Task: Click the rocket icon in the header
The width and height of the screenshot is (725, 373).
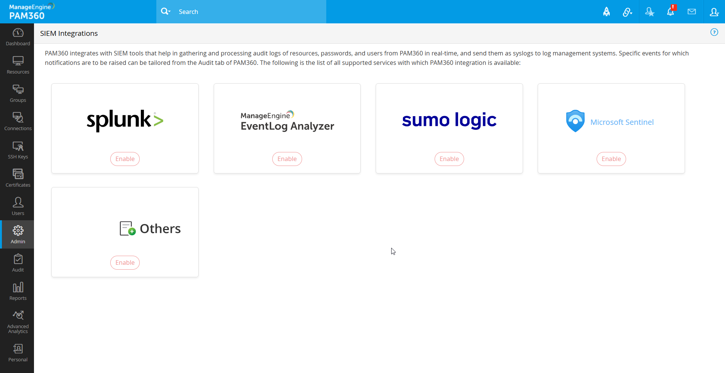Action: [606, 12]
